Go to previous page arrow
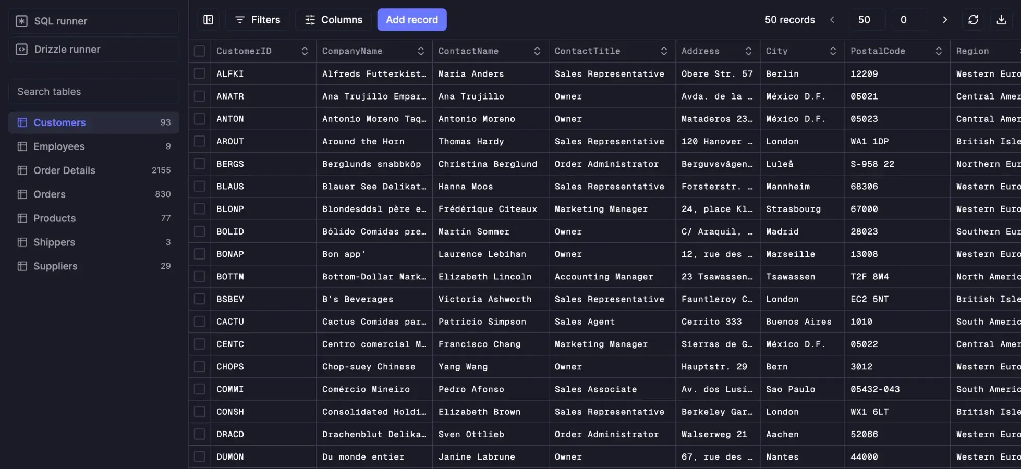This screenshot has width=1021, height=469. point(832,20)
